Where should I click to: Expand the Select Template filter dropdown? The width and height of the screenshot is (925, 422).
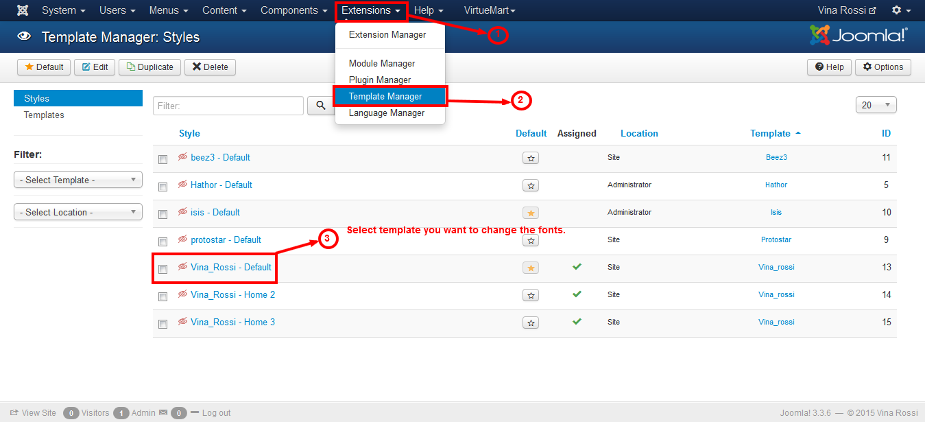(x=78, y=180)
